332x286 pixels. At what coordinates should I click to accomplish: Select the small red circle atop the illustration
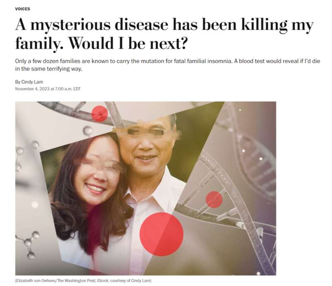click(x=100, y=114)
